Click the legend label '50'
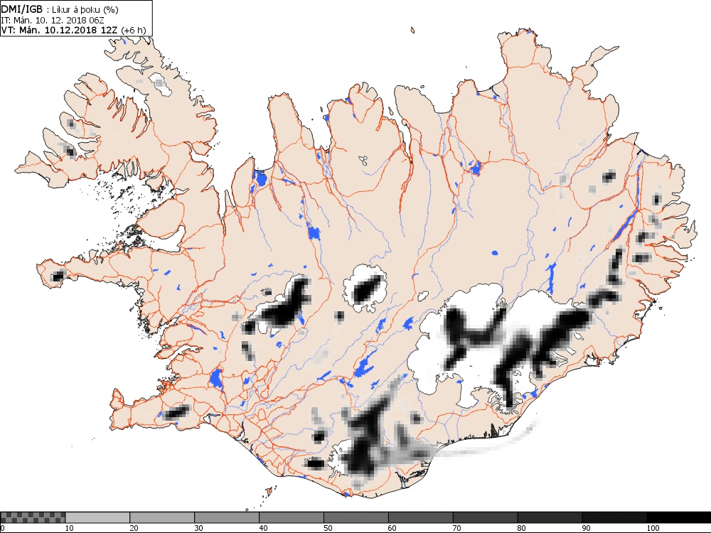 click(328, 528)
